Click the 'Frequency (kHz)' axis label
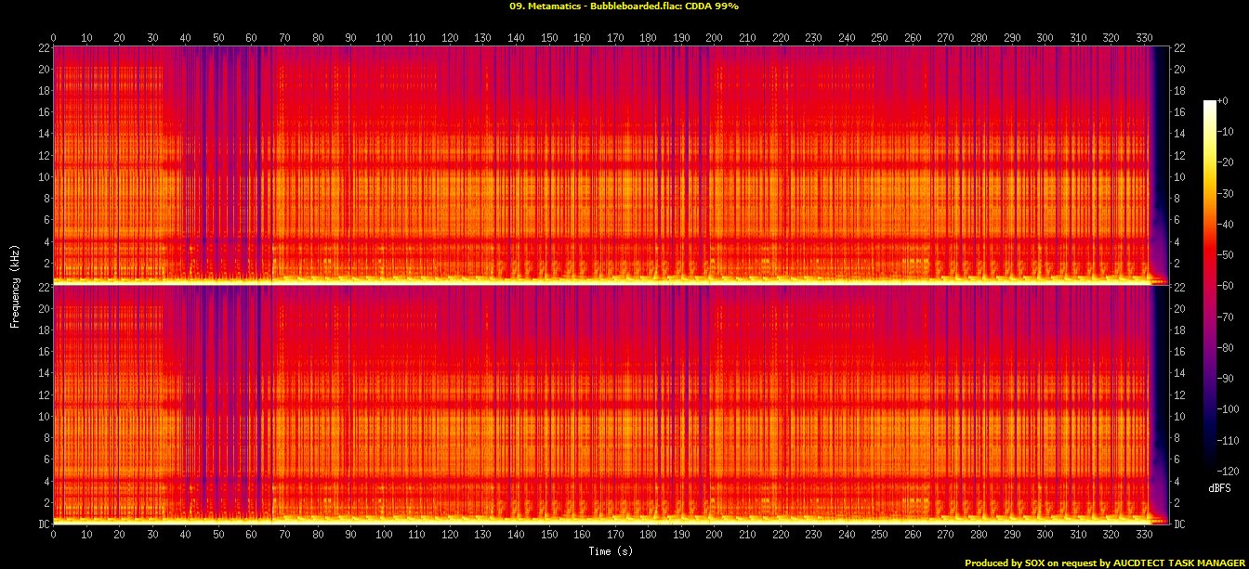This screenshot has width=1249, height=569. coord(15,285)
